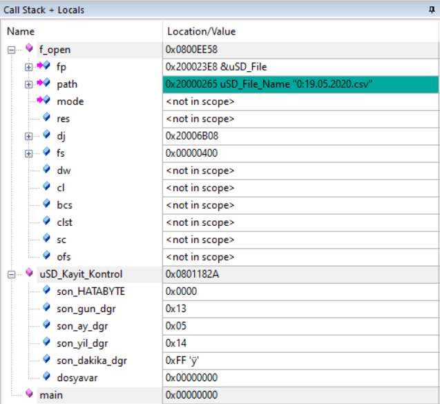Select the uSD_Kayit_Kontrol tree item
Screen dimensions: 440x404
pos(81,274)
